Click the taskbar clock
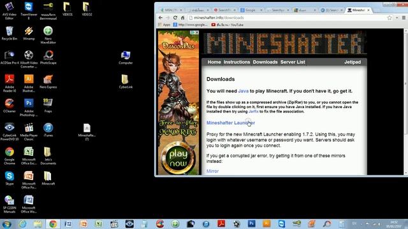 (393, 224)
